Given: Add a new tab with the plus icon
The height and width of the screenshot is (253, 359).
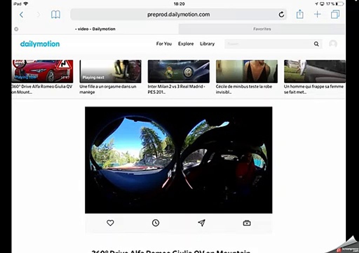Looking at the screenshot, I should click(x=317, y=14).
